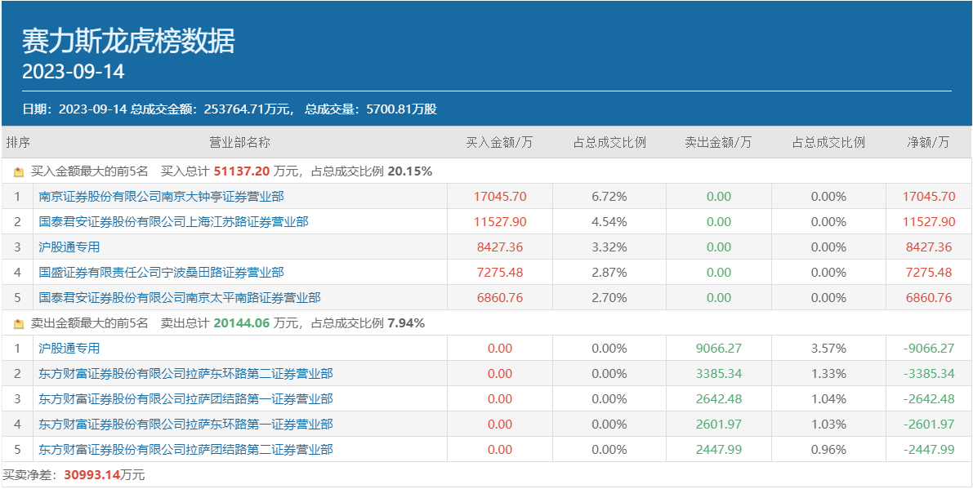Open 东方财富拉萨东环路第二证券营业部 link
Screen dimensions: 973x489
click(185, 374)
